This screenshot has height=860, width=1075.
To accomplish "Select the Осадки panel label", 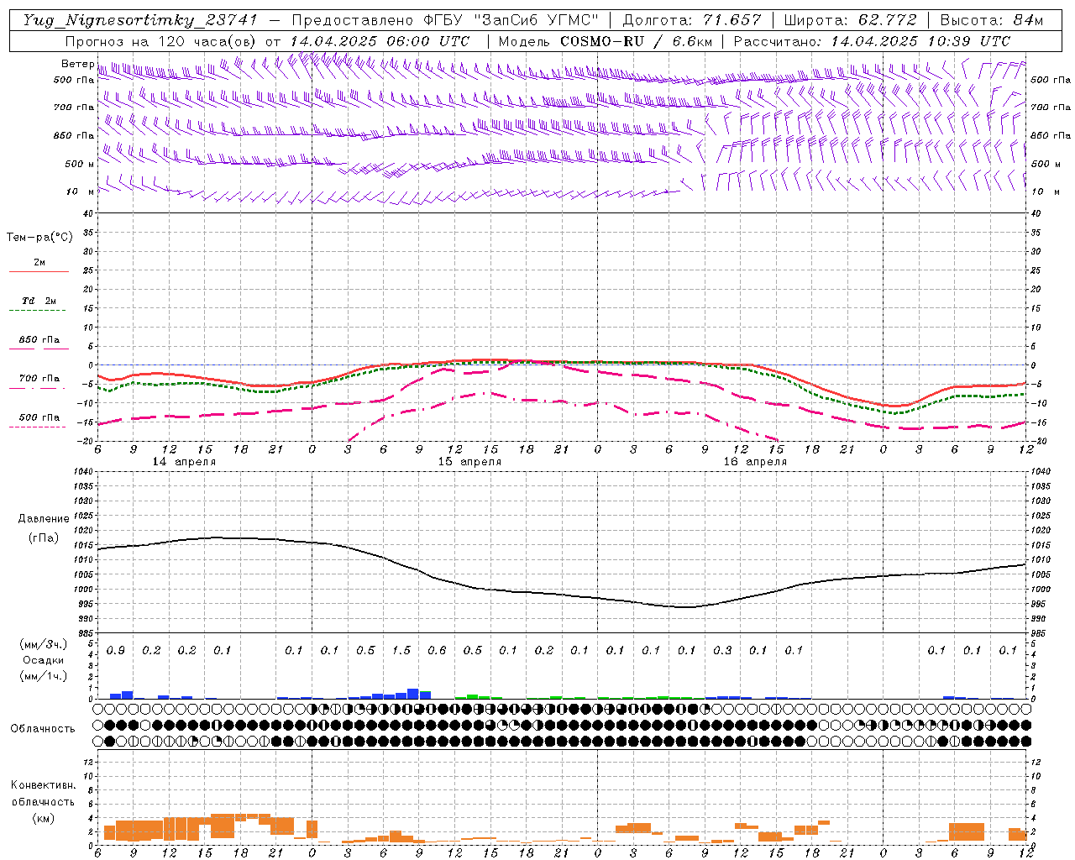I will point(44,660).
